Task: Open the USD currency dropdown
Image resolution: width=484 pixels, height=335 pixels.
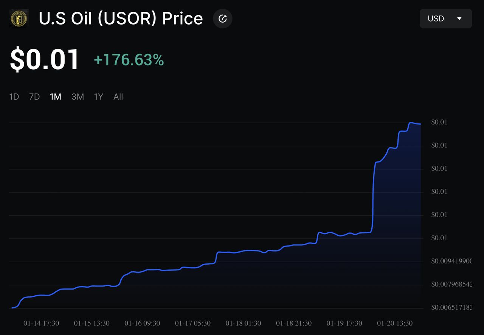Action: pyautogui.click(x=446, y=19)
